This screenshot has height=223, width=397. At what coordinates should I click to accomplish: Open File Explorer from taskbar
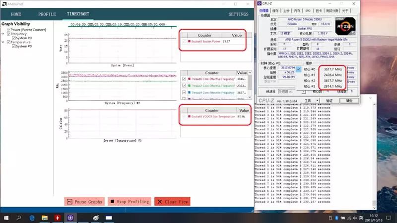click(45, 218)
